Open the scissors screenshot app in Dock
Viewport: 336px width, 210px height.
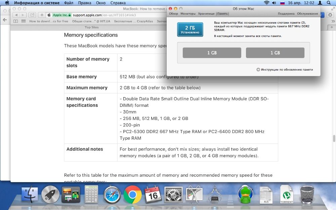(x=194, y=195)
